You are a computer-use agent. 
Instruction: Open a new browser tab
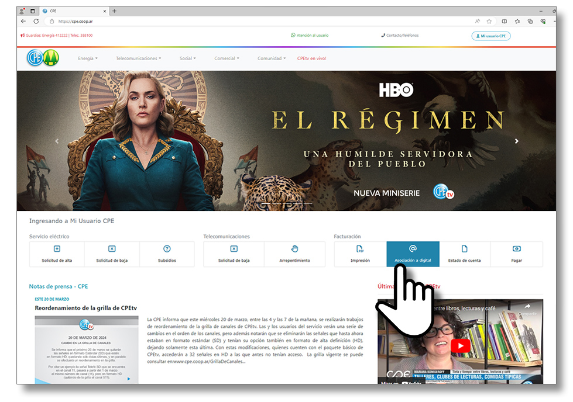pos(114,11)
